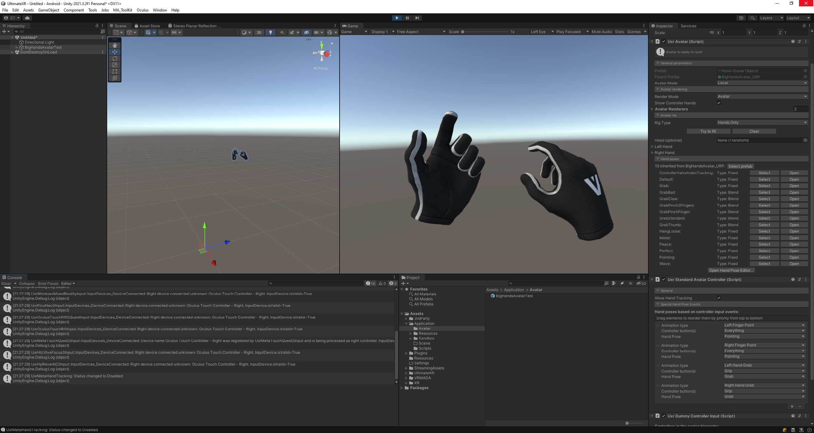Image resolution: width=814 pixels, height=433 pixels.
Task: Select the Rect transform tool
Action: (x=115, y=72)
